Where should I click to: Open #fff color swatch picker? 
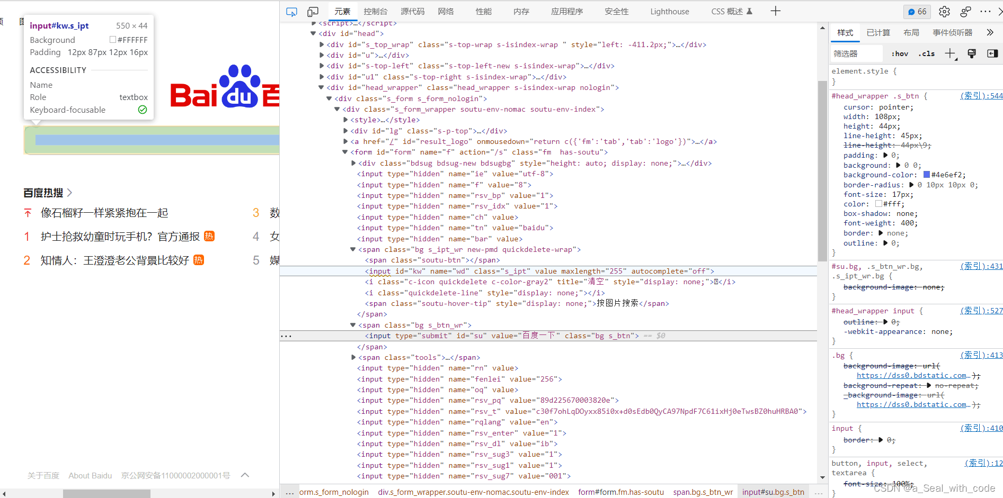point(878,204)
